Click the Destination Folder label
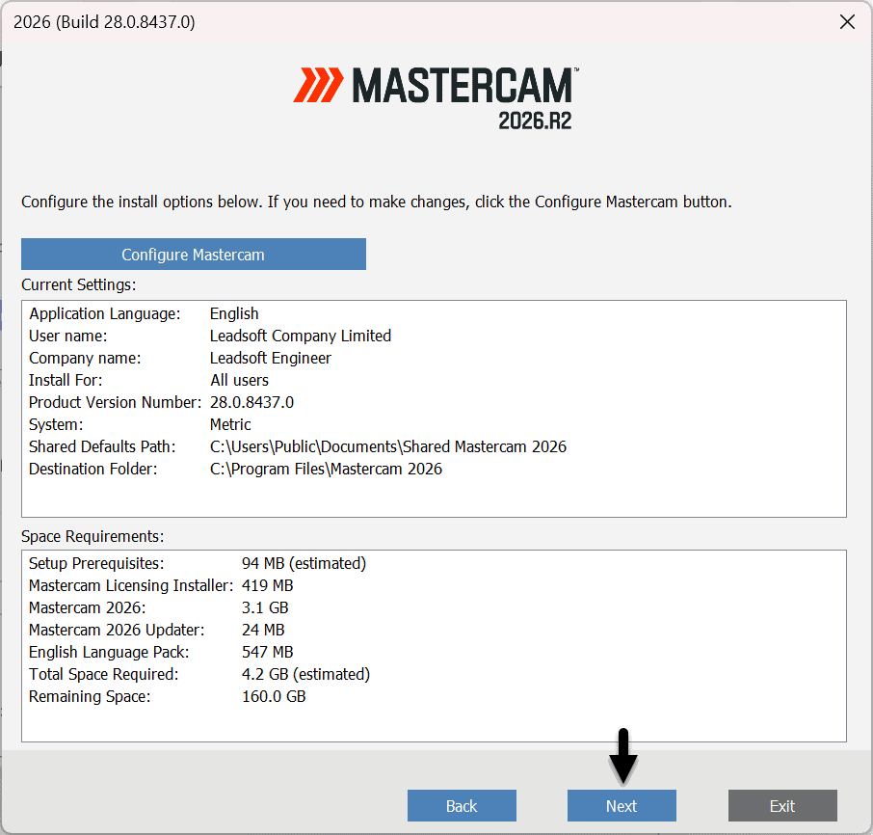The width and height of the screenshot is (873, 835). pos(93,469)
